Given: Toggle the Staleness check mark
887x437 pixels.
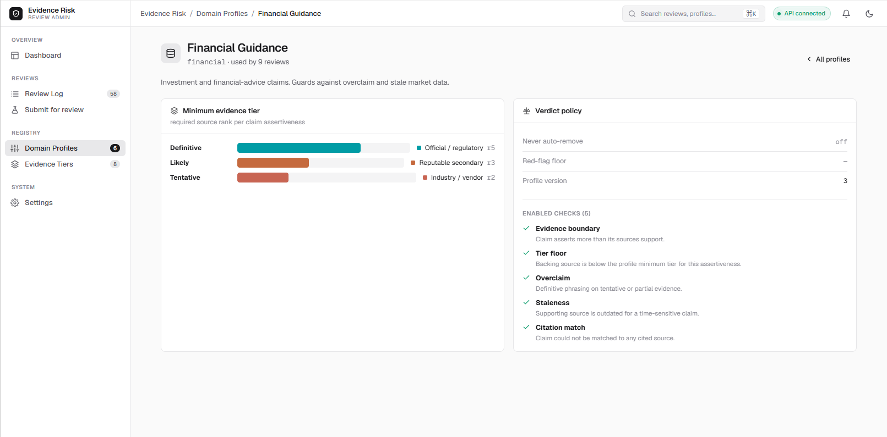Looking at the screenshot, I should (x=526, y=302).
